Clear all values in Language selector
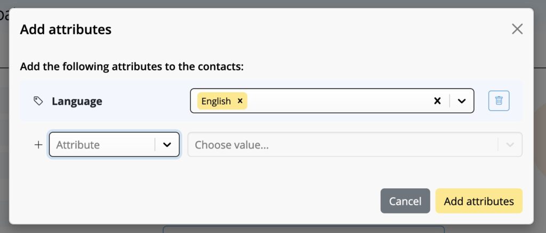546x233 pixels. (437, 101)
